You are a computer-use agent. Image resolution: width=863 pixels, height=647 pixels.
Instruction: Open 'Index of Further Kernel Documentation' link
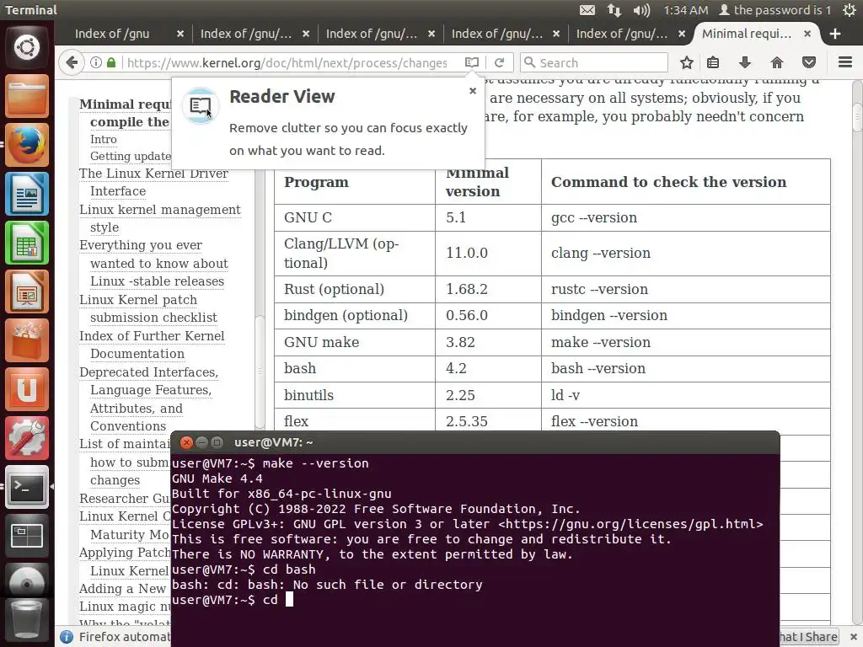(152, 345)
